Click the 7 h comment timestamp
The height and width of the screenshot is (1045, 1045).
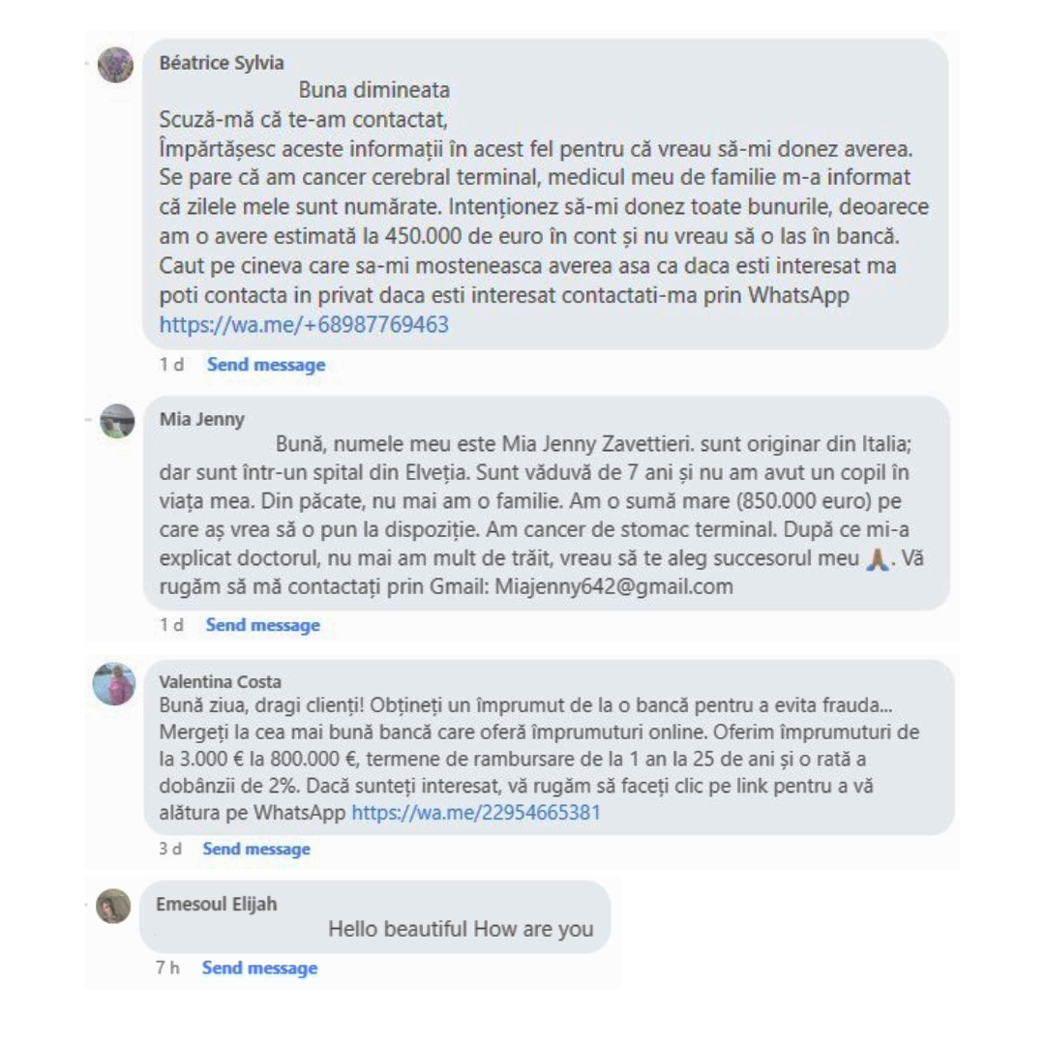pos(167,968)
